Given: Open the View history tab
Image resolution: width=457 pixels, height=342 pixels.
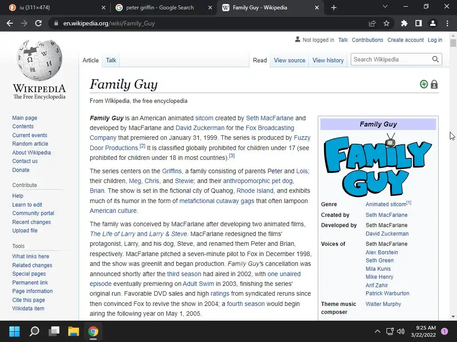Looking at the screenshot, I should point(328,60).
